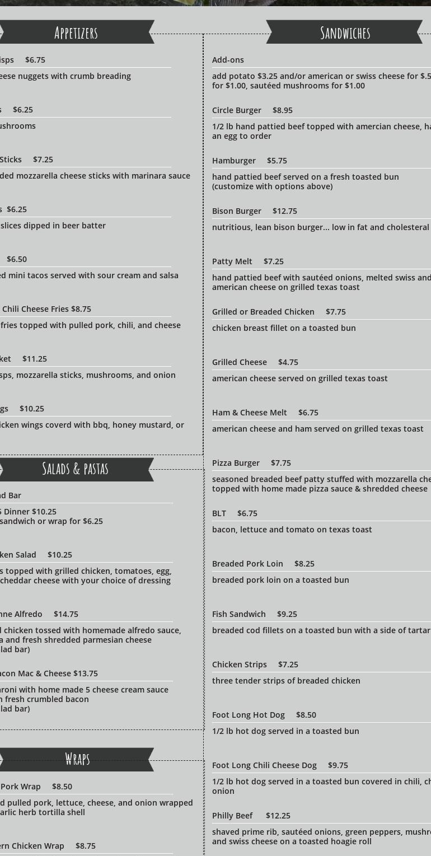Select the Circle Burger menu item title

point(252,110)
